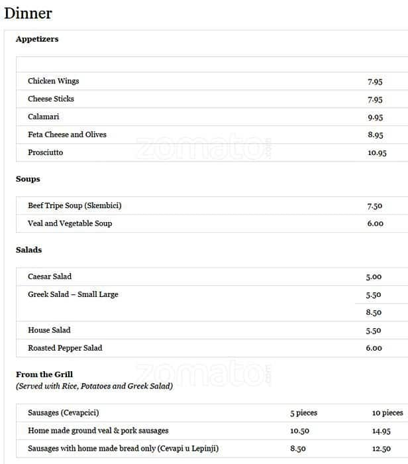Select the Soups section heading

click(x=28, y=179)
